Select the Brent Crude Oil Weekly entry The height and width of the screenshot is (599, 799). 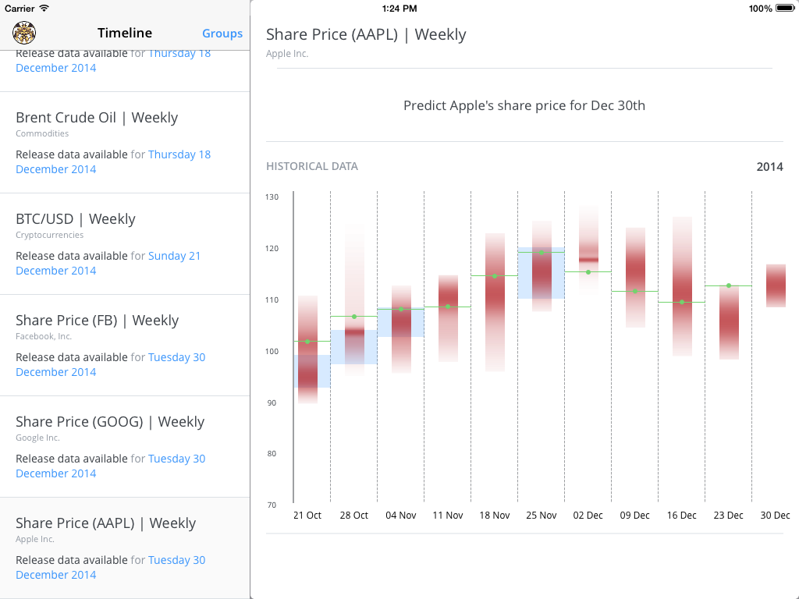click(x=97, y=118)
